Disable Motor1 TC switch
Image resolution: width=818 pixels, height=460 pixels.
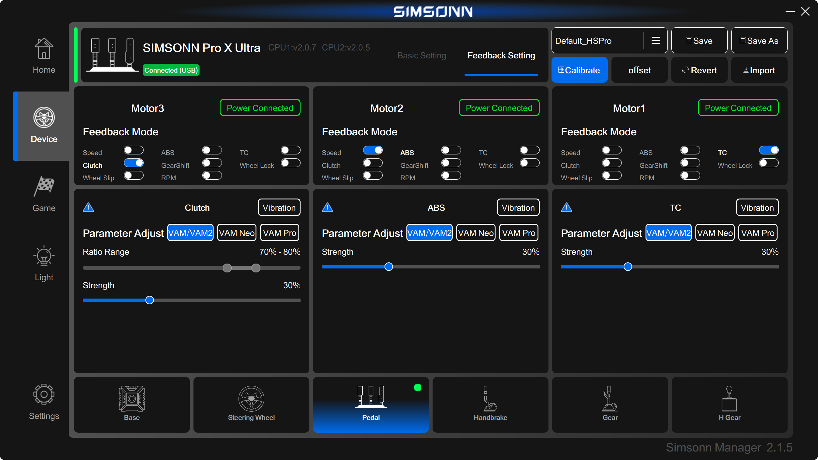point(769,150)
